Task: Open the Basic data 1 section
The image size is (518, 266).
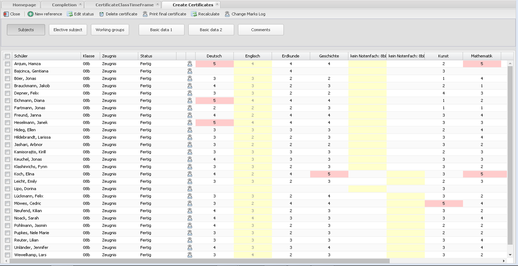Action: click(161, 30)
